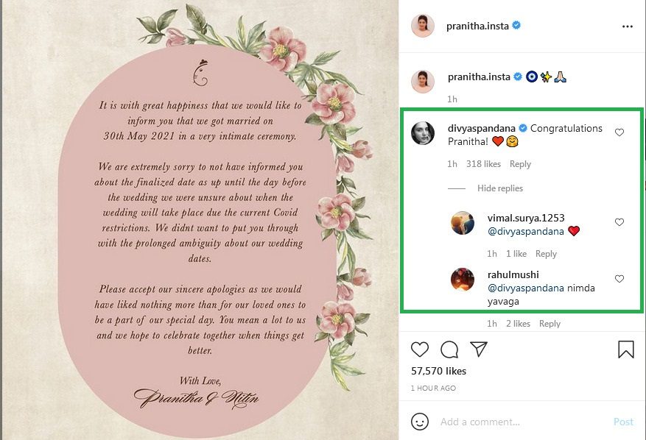The image size is (646, 440).
Task: Open pranitha.insta profile from header username
Action: tap(477, 26)
